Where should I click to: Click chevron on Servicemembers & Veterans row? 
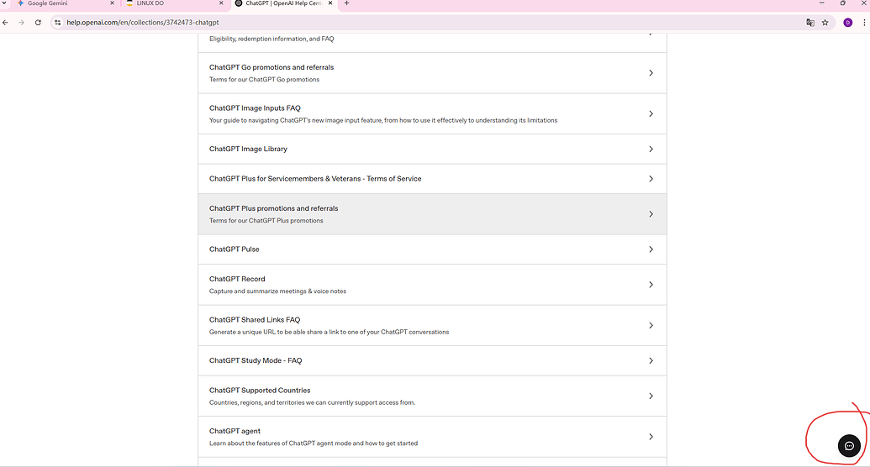click(x=651, y=179)
